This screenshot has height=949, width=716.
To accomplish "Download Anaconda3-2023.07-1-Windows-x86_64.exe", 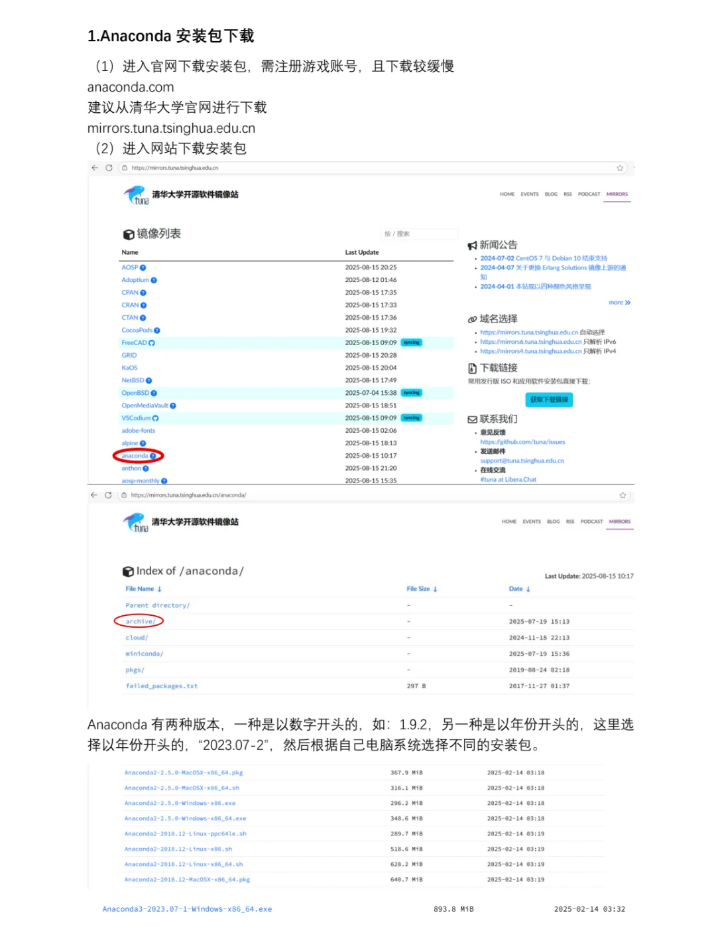I will [x=187, y=909].
